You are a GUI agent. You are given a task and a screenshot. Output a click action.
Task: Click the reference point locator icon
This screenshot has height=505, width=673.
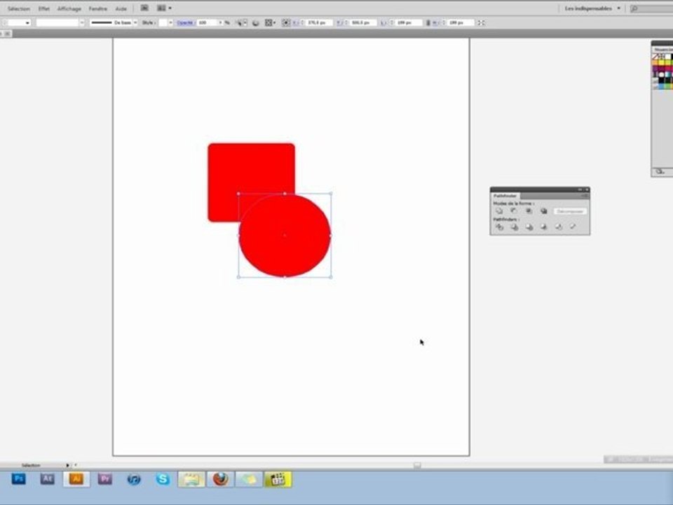(286, 22)
